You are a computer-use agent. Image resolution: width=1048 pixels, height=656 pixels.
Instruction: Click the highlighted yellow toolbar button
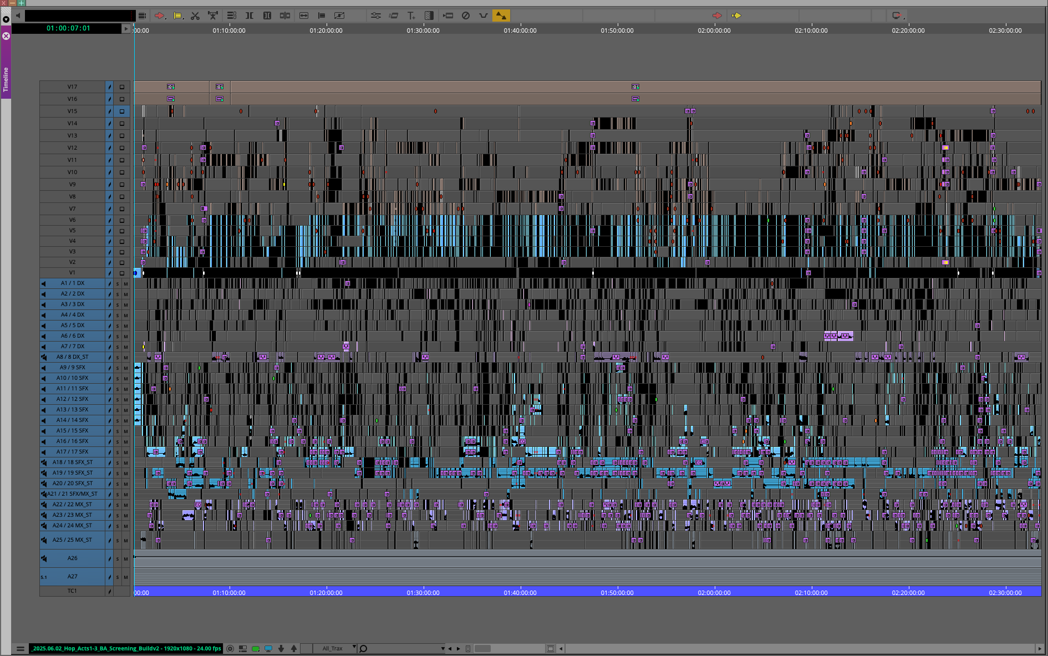[x=501, y=16]
